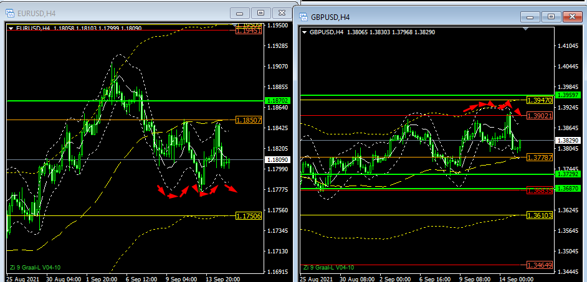This screenshot has height=282, width=587.
Task: Select the 1.39470 yellow price label on GBPUSD
Action: 540,100
